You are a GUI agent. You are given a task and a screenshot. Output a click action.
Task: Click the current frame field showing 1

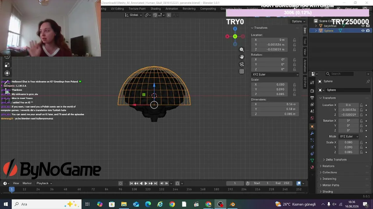(235, 183)
